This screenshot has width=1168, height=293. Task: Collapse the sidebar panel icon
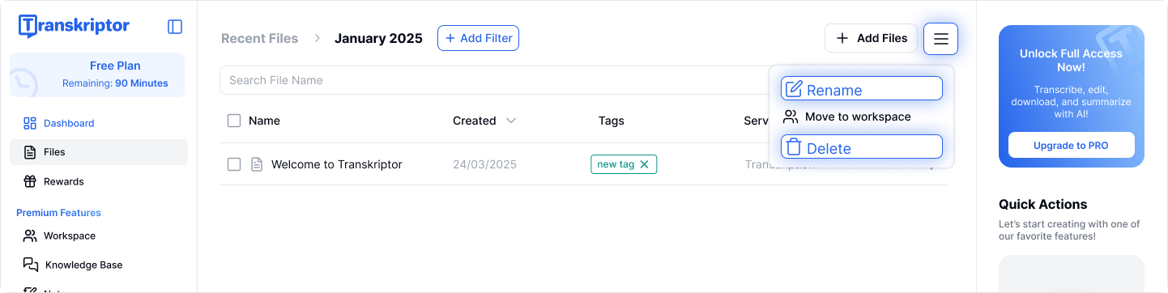click(x=175, y=27)
